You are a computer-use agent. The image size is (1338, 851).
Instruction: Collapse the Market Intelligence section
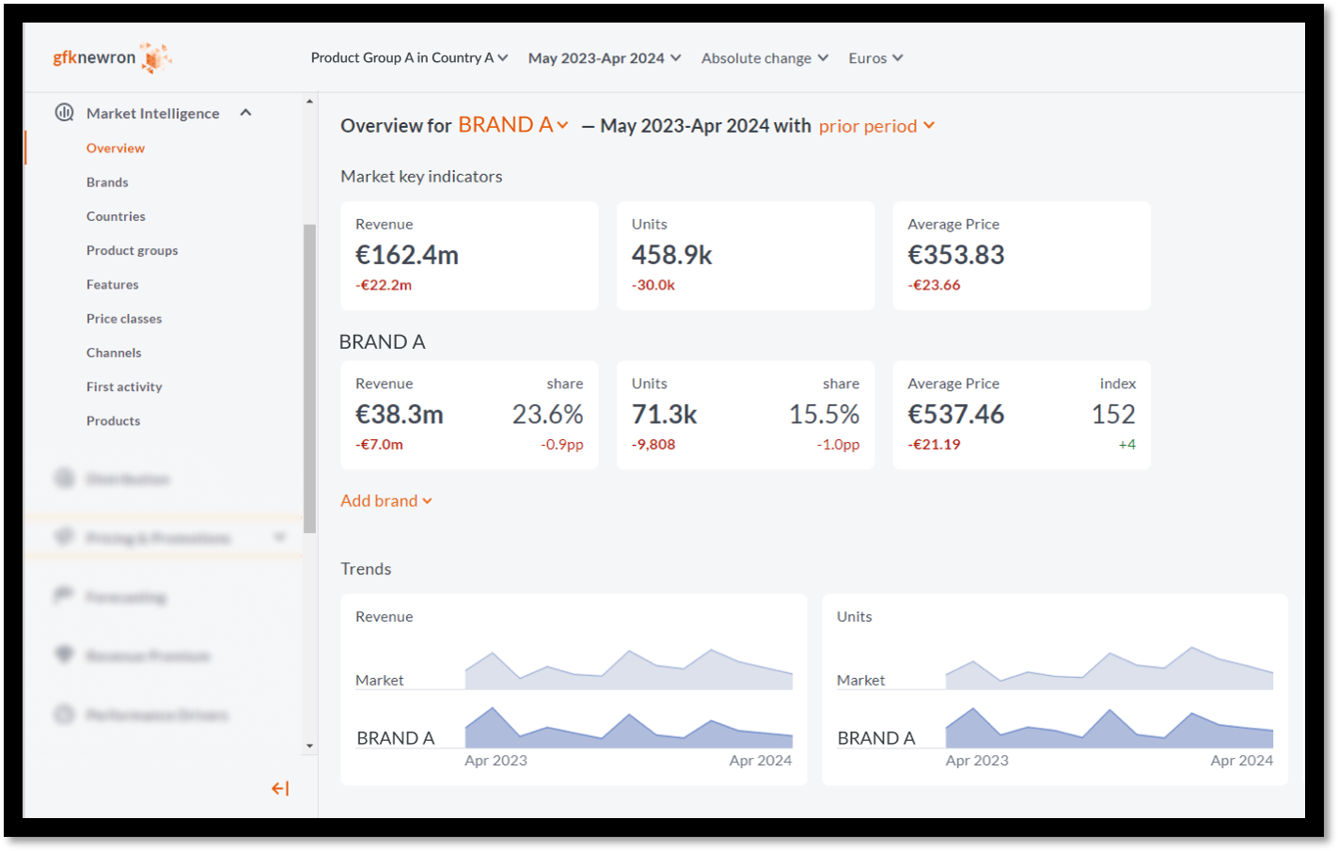(245, 113)
